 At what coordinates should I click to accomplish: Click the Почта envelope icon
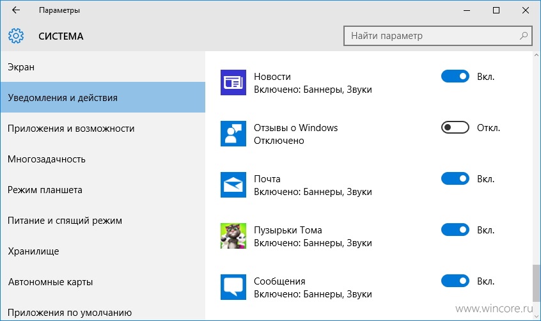tap(233, 185)
